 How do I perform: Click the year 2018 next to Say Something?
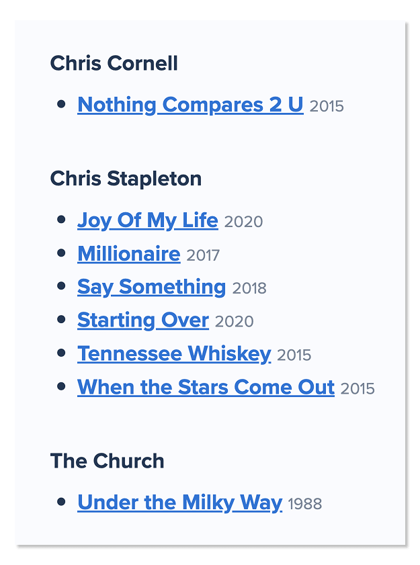pos(249,288)
